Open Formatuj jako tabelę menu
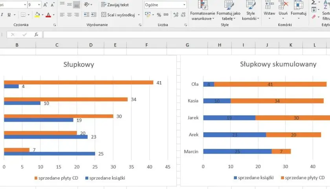 point(229,11)
